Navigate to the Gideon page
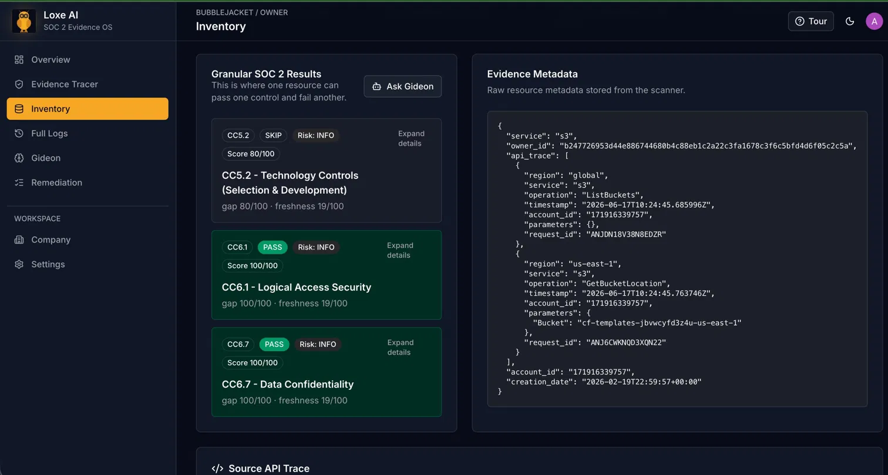 pos(88,158)
